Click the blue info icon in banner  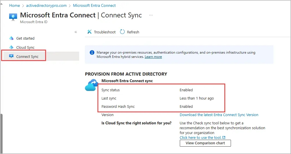click(92, 52)
